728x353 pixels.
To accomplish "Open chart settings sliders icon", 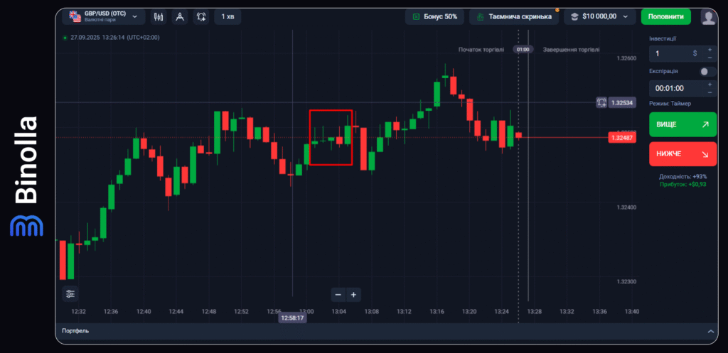I will click(70, 293).
